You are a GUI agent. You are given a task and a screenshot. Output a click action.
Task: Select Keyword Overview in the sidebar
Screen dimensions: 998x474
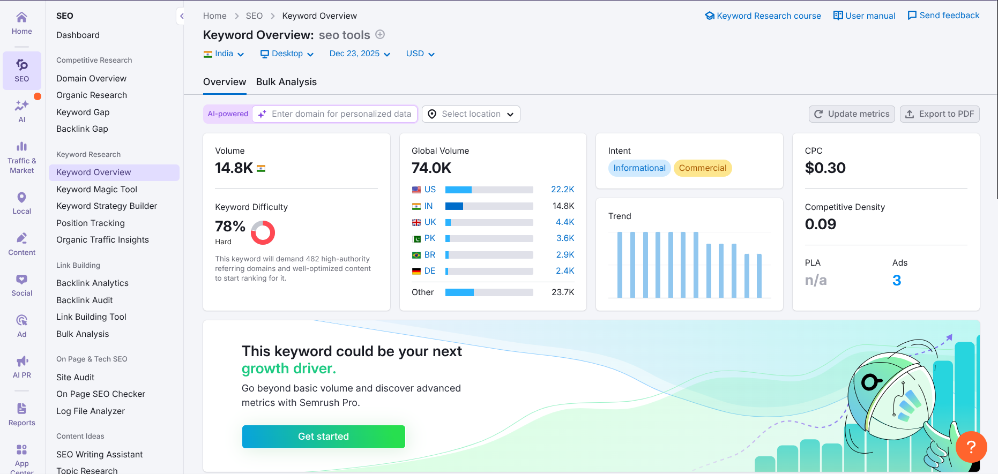click(x=114, y=172)
